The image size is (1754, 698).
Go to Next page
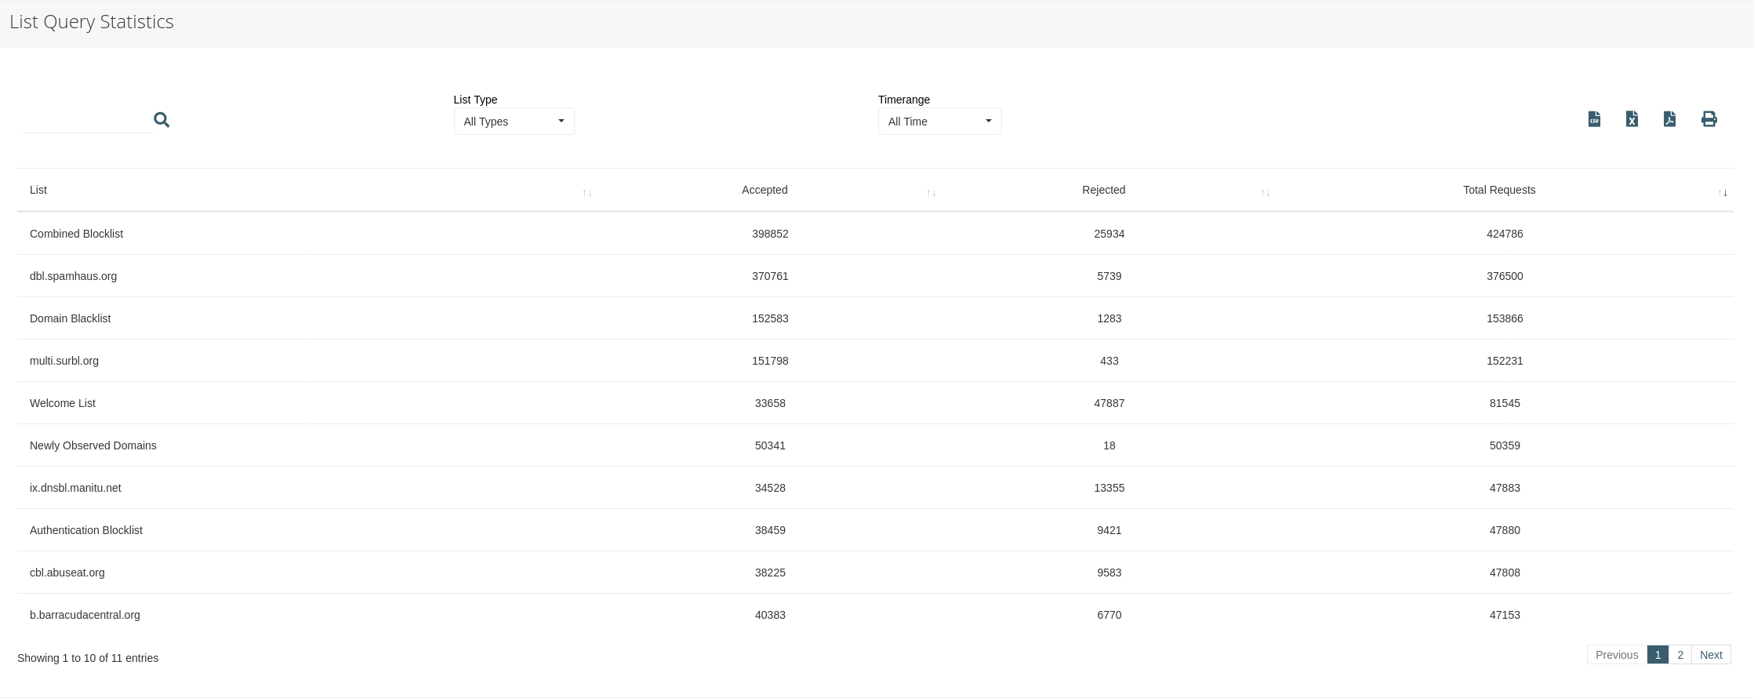[1711, 655]
